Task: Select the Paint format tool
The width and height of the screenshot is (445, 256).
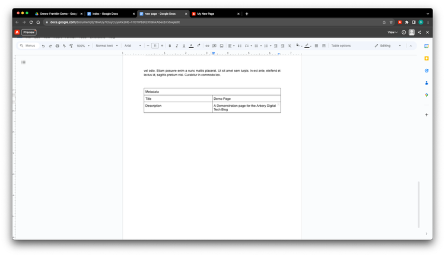Action: (71, 46)
